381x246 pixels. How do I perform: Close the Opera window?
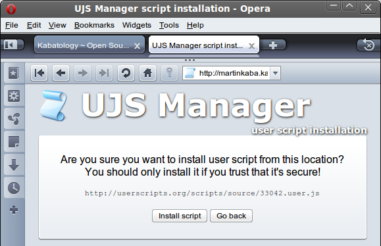click(368, 7)
